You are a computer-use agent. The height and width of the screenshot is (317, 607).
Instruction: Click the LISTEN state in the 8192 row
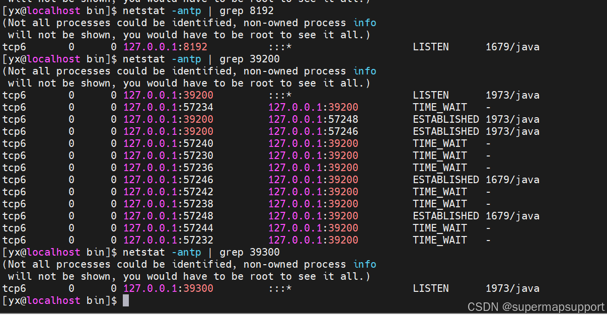click(431, 47)
